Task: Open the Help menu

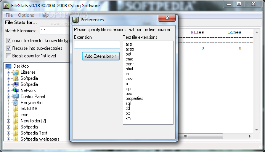Action: click(44, 15)
